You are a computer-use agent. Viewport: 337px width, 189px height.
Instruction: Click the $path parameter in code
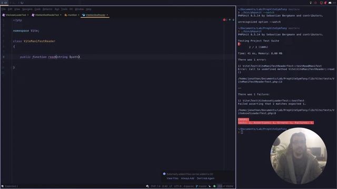coord(74,57)
